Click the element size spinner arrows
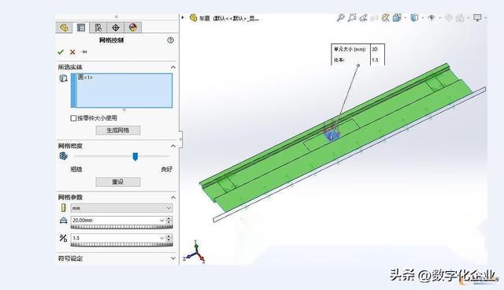Image resolution: width=504 pixels, height=290 pixels. click(x=169, y=220)
